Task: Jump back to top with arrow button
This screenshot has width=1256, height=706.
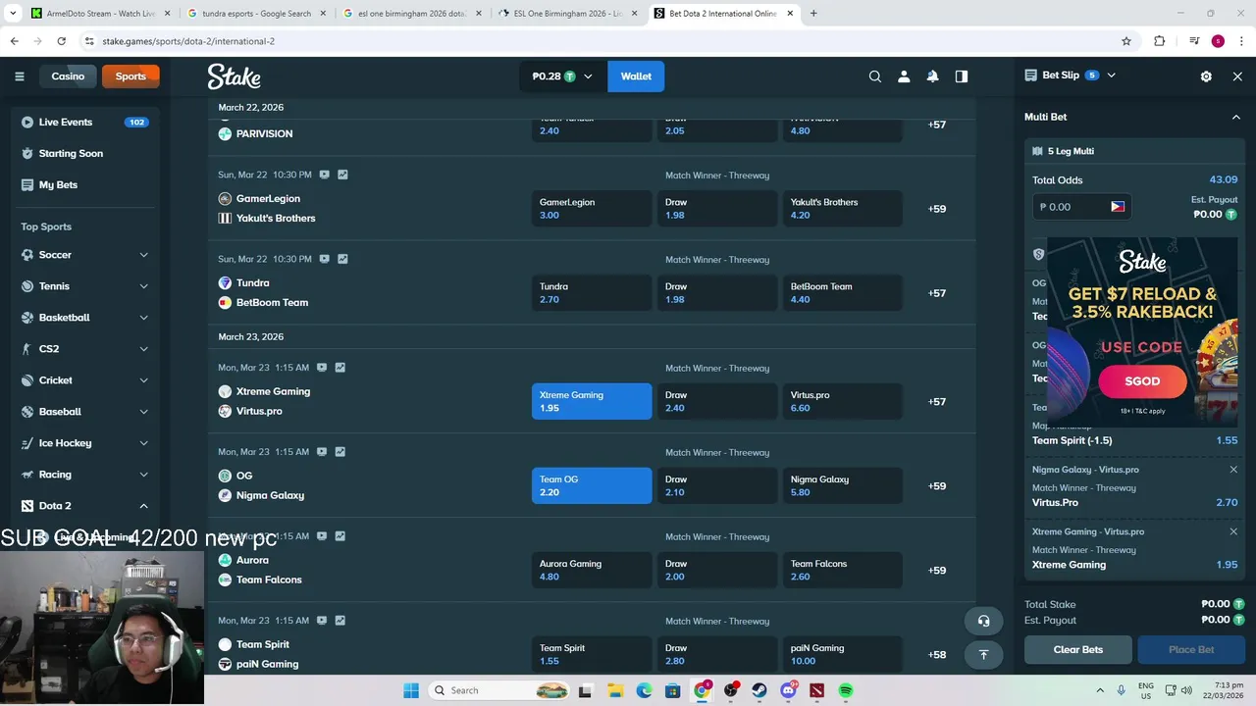Action: point(983,655)
